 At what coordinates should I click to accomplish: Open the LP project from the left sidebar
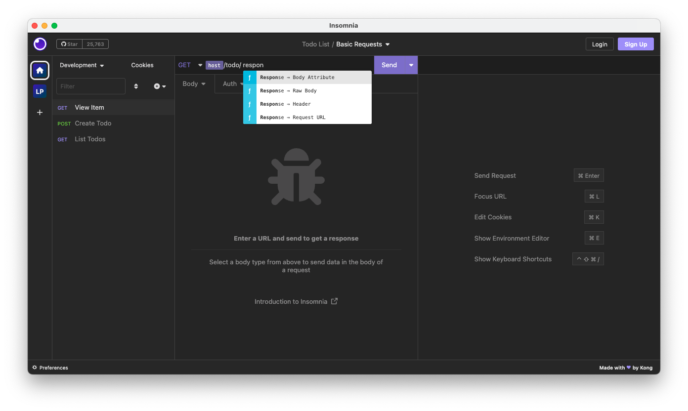pyautogui.click(x=40, y=91)
